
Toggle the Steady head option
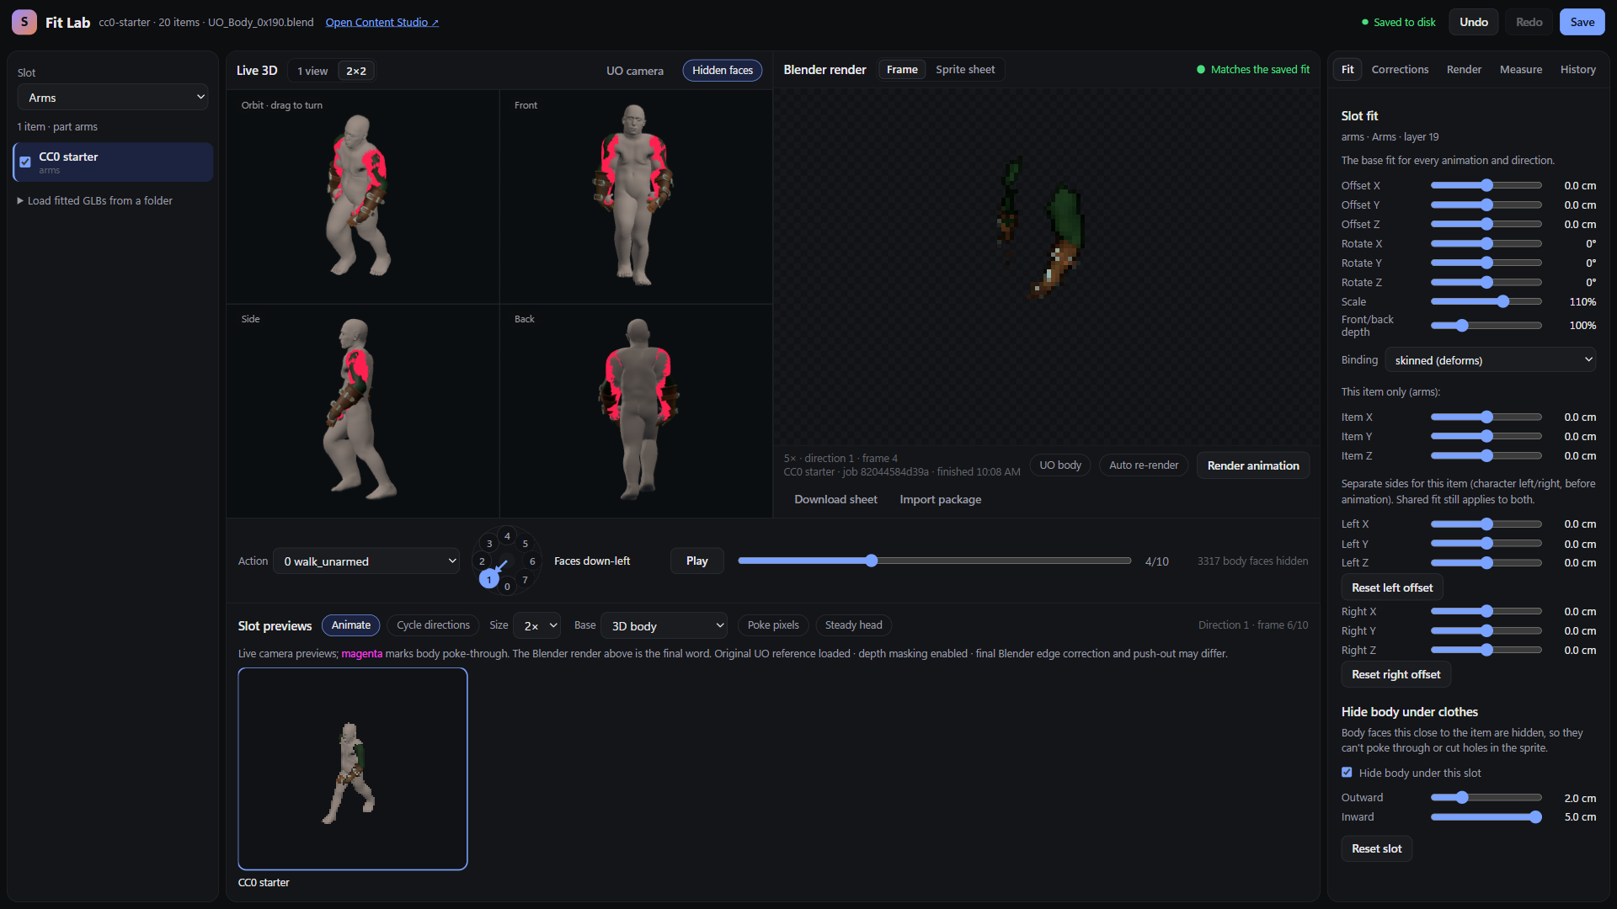pos(854,625)
